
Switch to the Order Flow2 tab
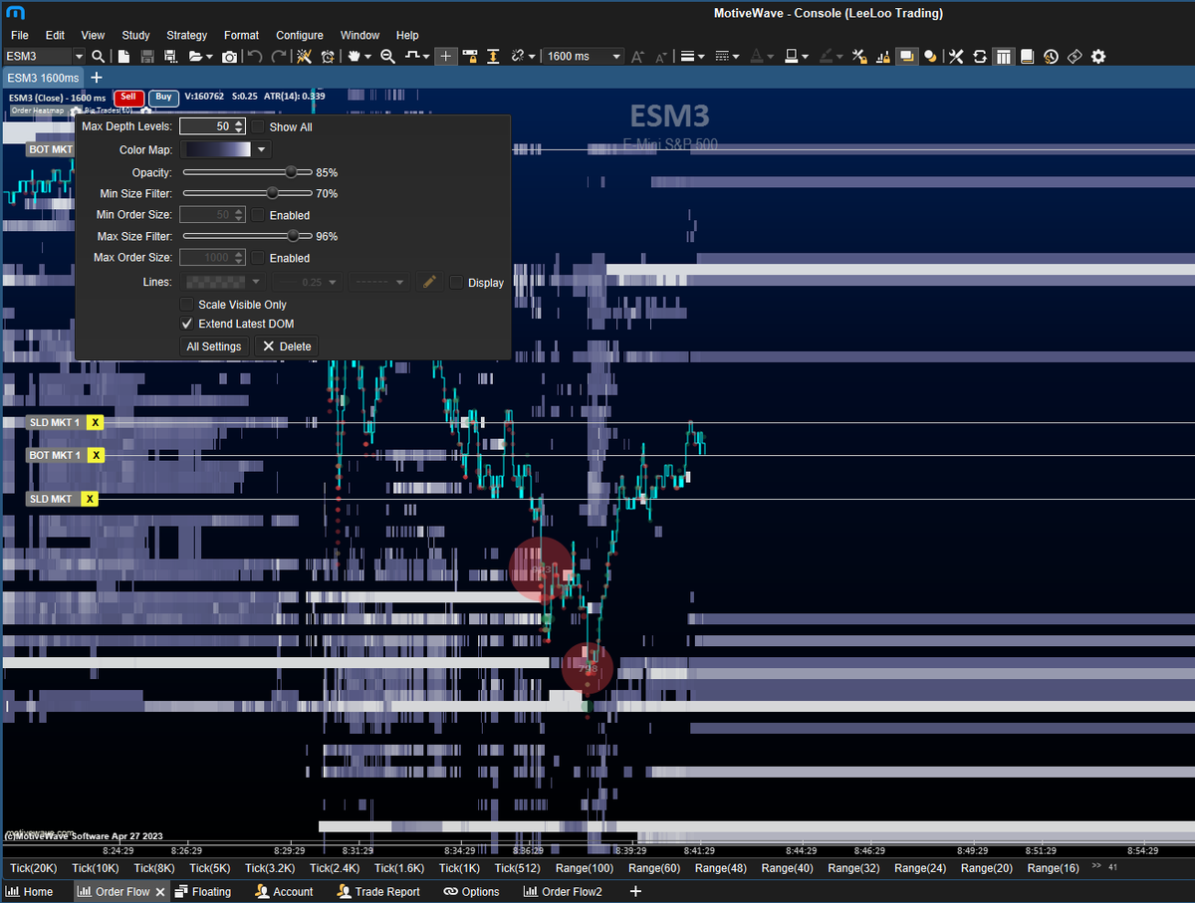point(563,892)
